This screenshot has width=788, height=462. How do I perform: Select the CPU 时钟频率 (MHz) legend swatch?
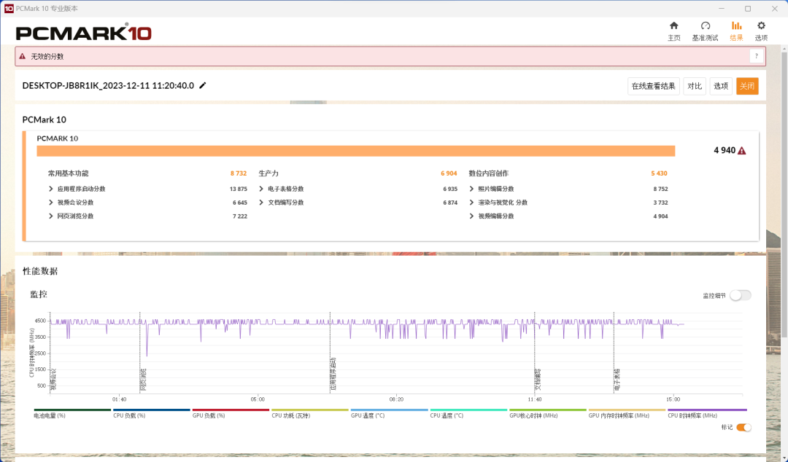point(707,410)
